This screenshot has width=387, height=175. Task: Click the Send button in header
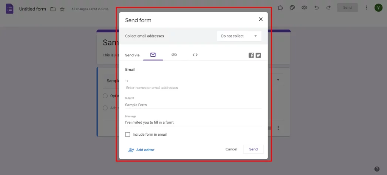pos(347,8)
